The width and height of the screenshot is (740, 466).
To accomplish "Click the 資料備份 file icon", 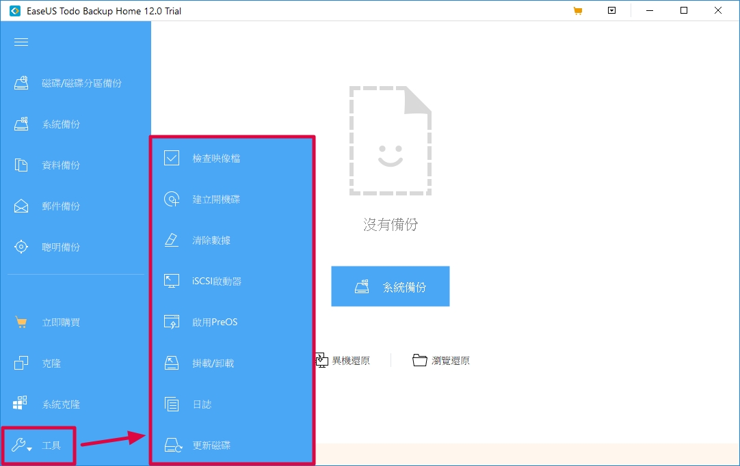I will tap(21, 165).
